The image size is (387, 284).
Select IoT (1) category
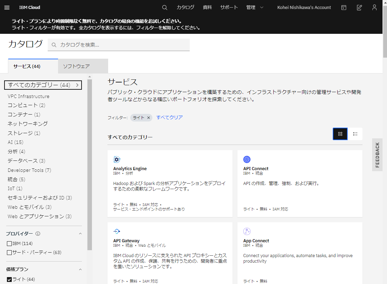[15, 189]
